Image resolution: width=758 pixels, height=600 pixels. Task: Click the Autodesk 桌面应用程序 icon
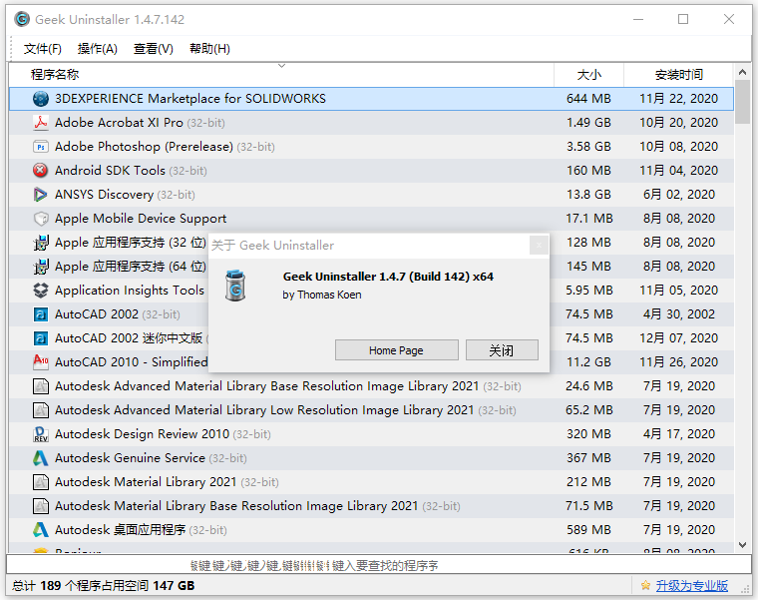41,530
